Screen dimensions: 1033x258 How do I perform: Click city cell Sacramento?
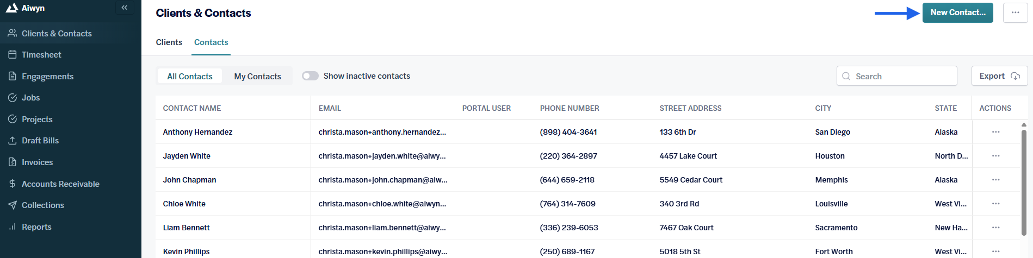click(x=836, y=228)
